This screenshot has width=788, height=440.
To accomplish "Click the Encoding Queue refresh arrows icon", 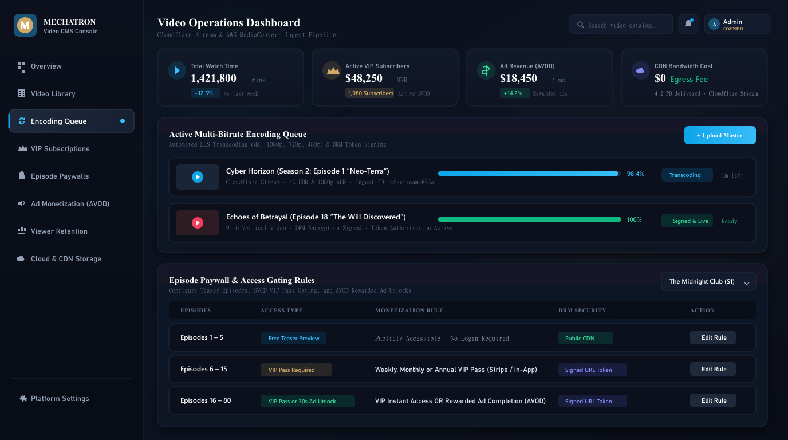I will tap(22, 121).
